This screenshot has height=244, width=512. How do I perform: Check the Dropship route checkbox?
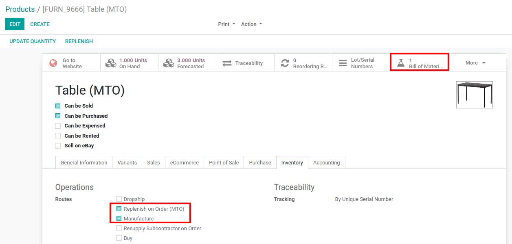[x=119, y=199]
